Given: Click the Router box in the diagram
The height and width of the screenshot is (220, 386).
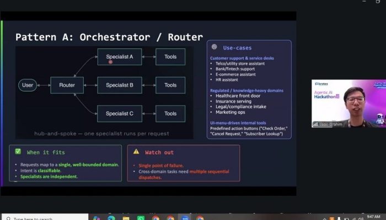Looking at the screenshot, I should [67, 85].
